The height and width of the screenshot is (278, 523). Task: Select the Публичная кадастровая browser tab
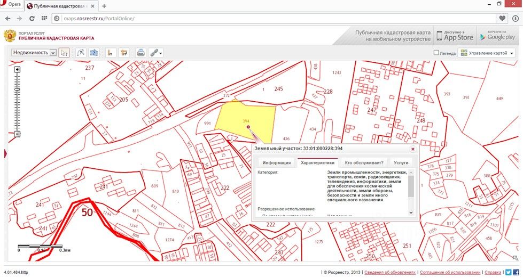(61, 6)
